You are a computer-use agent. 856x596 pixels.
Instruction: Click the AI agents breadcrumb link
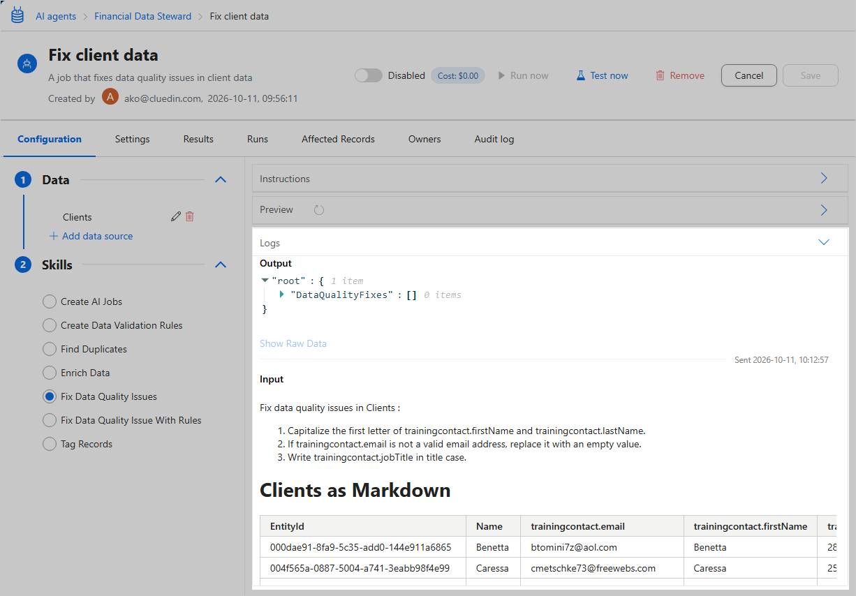pos(56,16)
